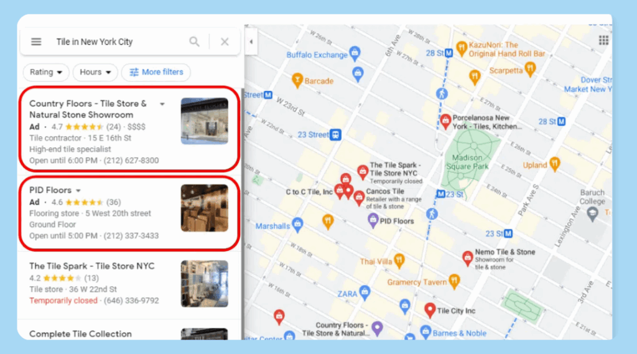
Task: Open the Google apps grid icon
Action: pyautogui.click(x=603, y=40)
